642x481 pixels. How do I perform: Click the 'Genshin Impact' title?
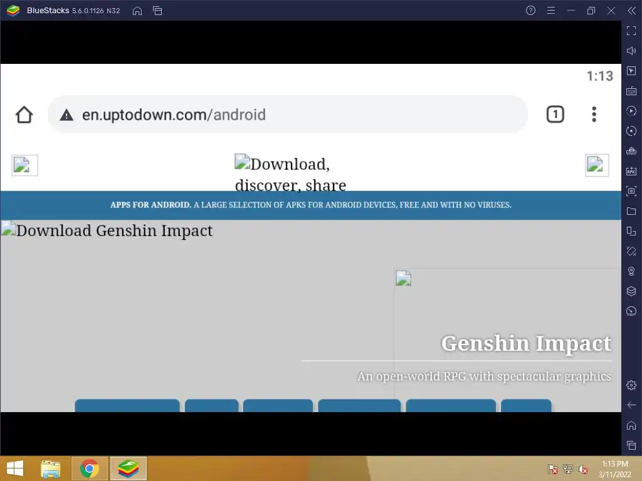(526, 343)
